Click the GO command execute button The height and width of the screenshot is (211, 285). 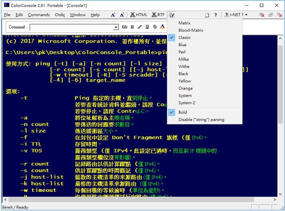pyautogui.click(x=125, y=27)
